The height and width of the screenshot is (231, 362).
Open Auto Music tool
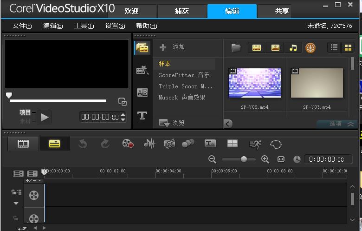tap(169, 144)
